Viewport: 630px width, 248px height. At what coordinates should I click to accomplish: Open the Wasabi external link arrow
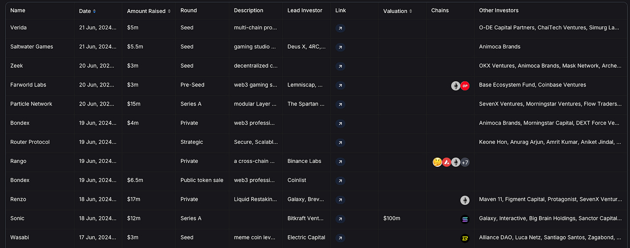tap(341, 238)
